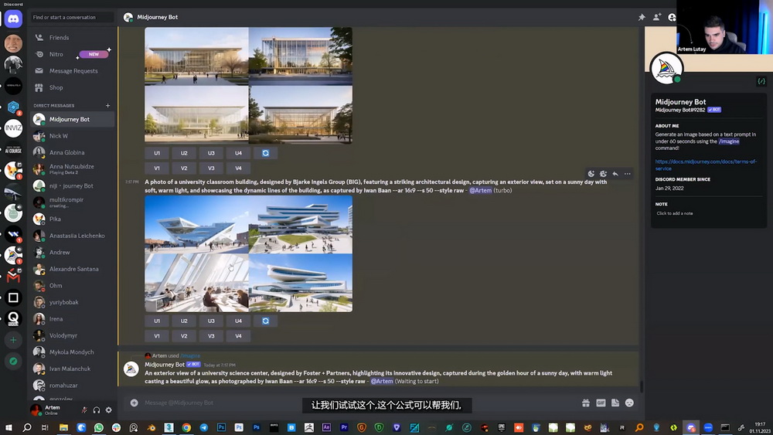
Task: Open the INVIZ server
Action: pos(13,128)
